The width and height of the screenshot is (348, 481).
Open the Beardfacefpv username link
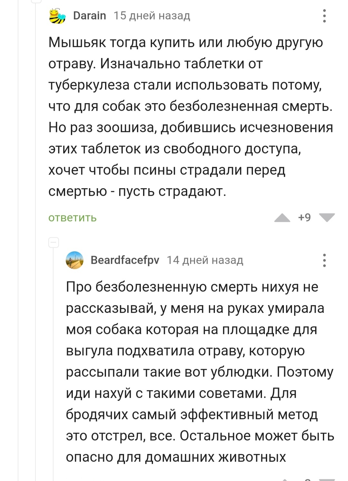(125, 260)
